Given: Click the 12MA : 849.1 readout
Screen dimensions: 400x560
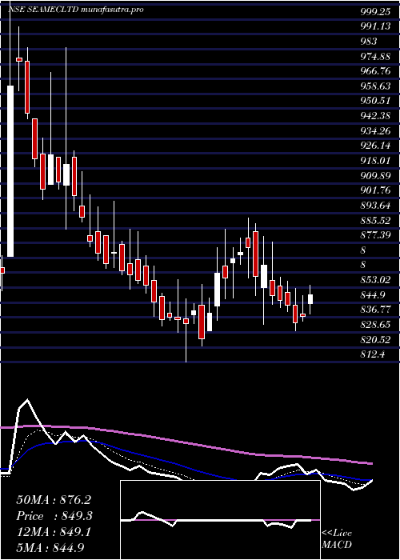Looking at the screenshot, I should 54,532.
